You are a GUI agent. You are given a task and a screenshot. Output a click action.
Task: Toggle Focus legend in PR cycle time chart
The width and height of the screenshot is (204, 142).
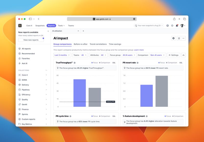(94, 116)
